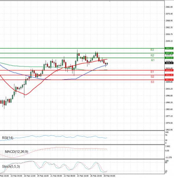Viewport: 174px width, 178px height.
Task: Click the RSI scale value 30
Action: point(166,140)
